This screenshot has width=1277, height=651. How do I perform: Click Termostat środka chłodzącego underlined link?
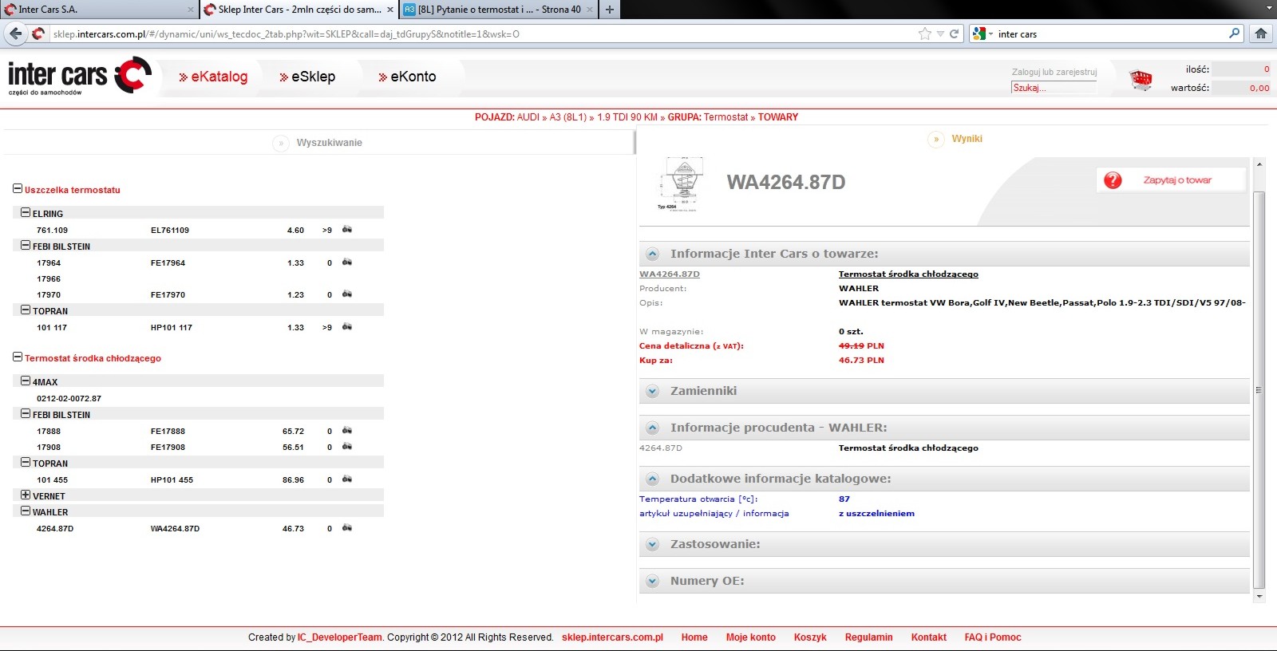[x=908, y=274]
